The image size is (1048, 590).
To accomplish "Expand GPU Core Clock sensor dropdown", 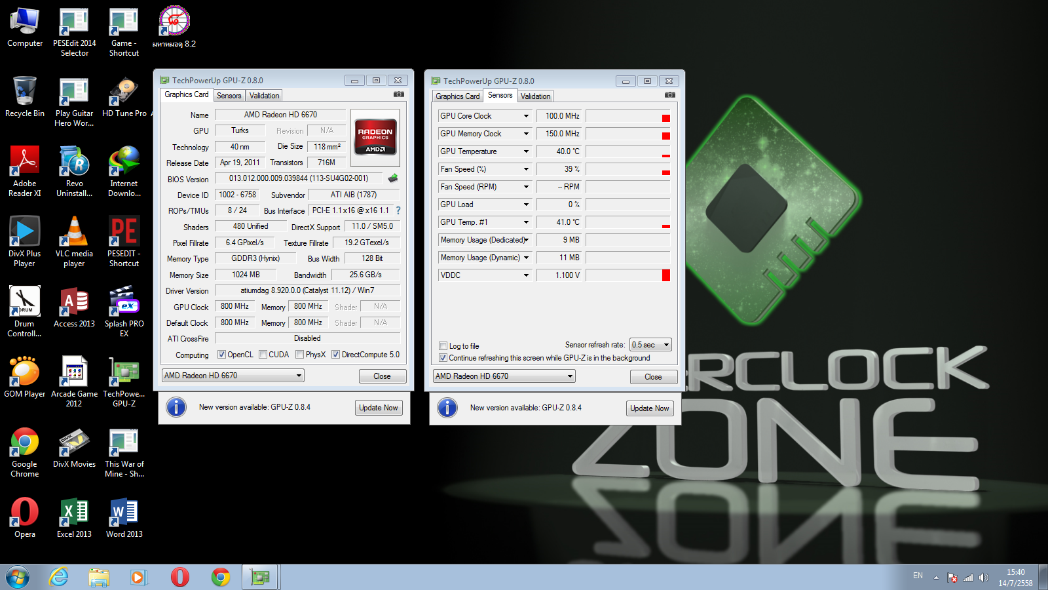I will click(x=526, y=116).
